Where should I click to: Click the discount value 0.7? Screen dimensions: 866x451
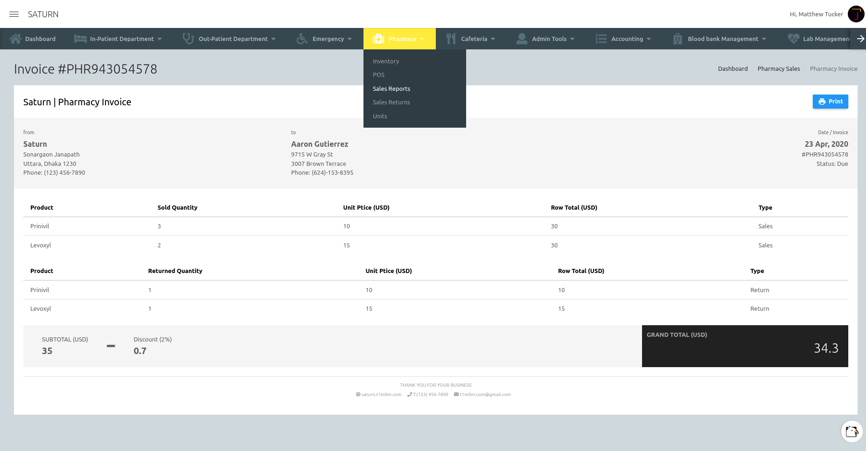click(x=140, y=351)
